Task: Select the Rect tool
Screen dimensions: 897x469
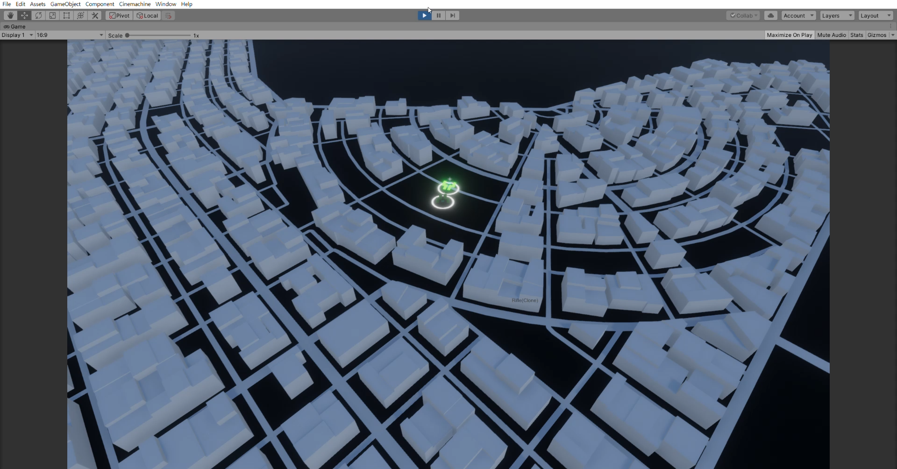Action: [x=66, y=15]
